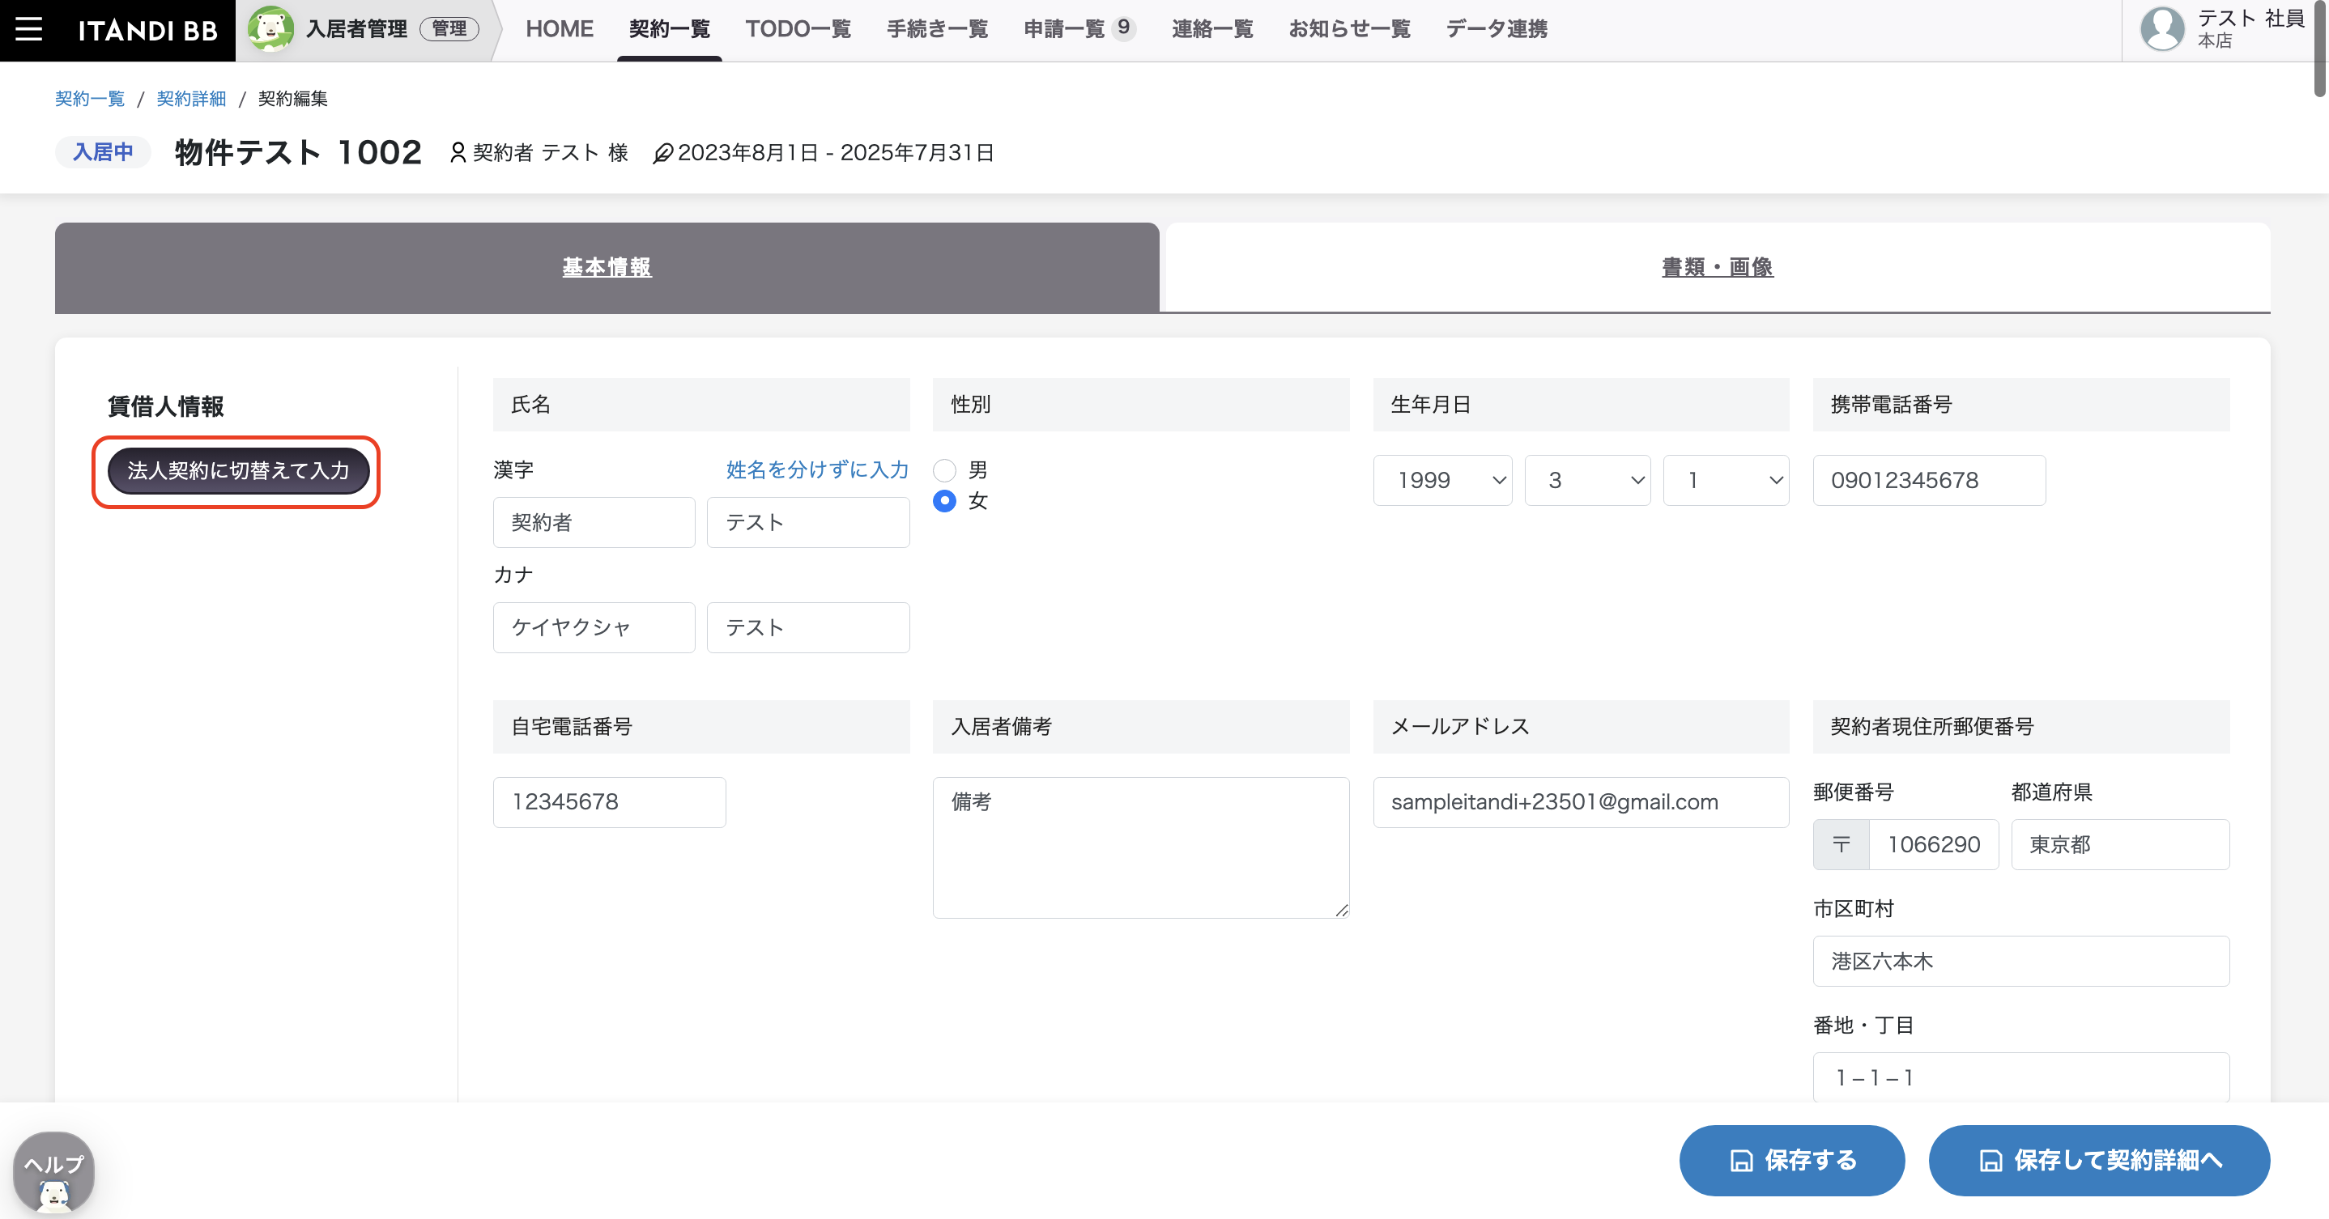Click the postal mark 〒 addon

point(1841,844)
